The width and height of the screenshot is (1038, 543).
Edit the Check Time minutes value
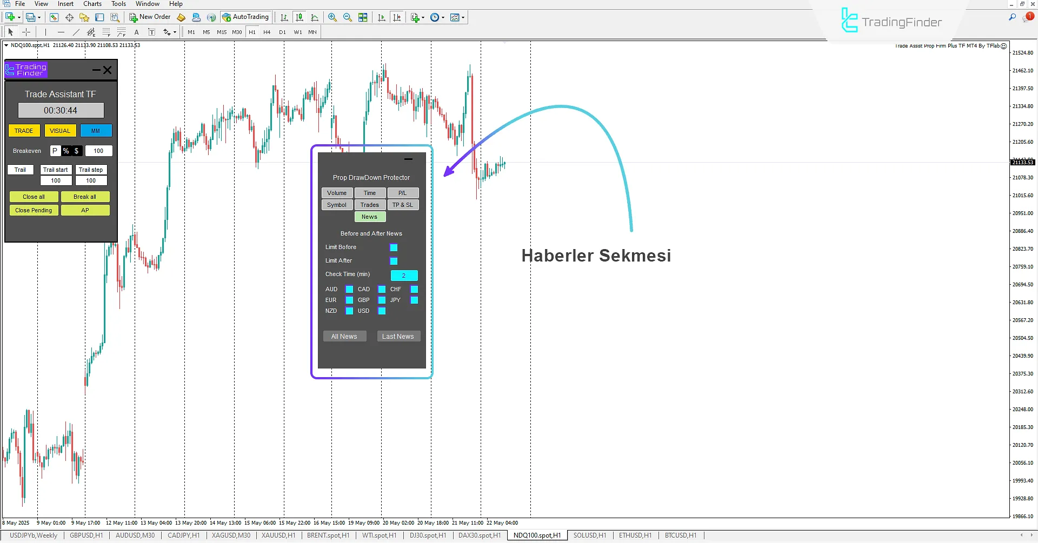click(404, 275)
